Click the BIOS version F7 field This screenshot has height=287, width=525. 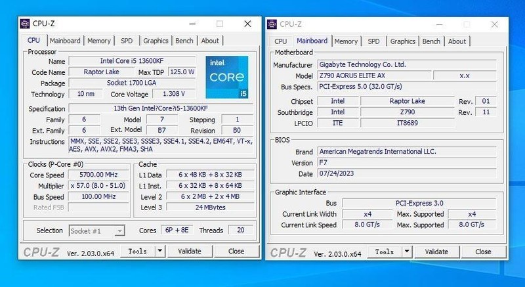point(407,163)
